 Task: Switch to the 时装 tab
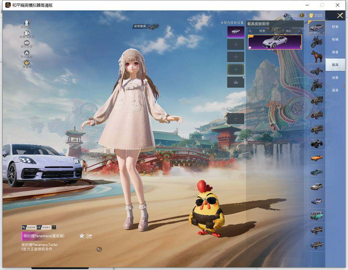[x=335, y=27]
